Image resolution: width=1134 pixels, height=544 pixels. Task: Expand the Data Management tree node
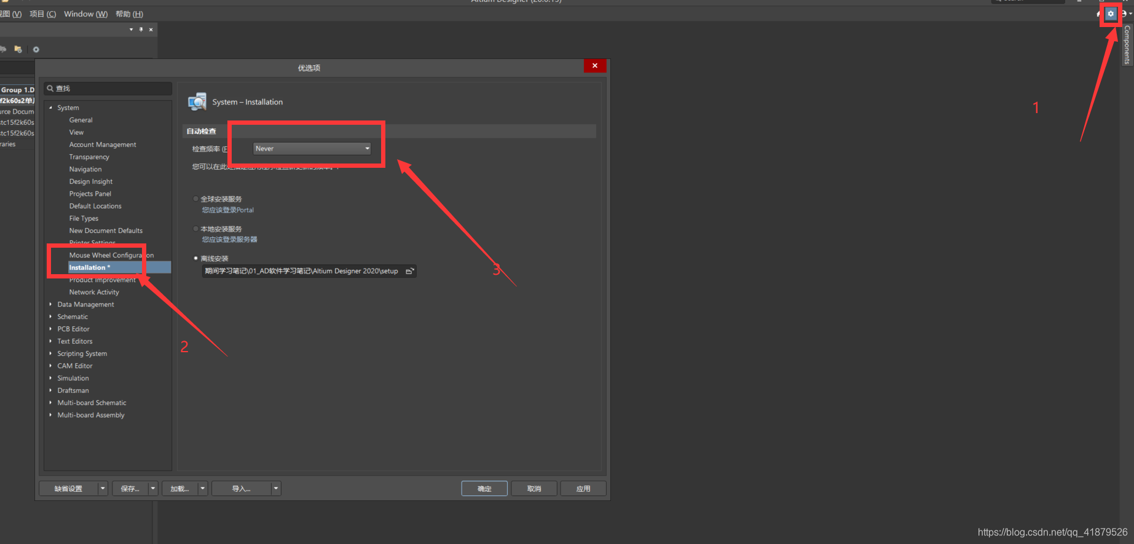[x=50, y=304]
